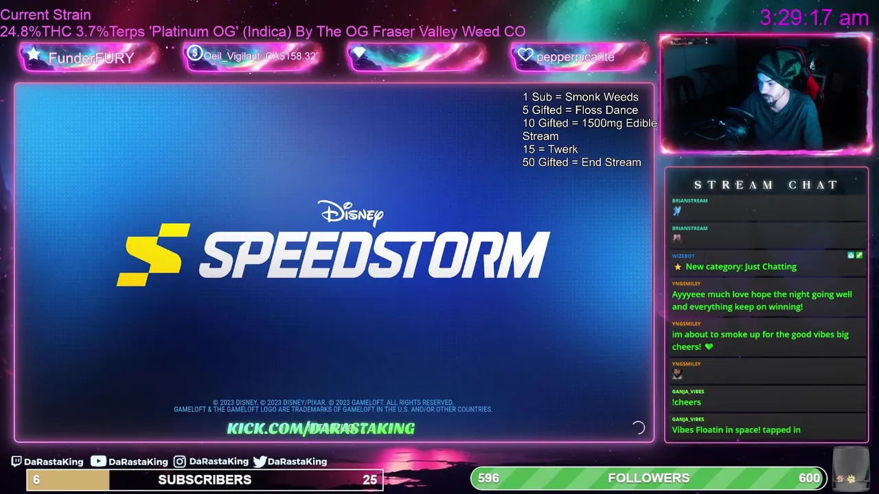879x494 pixels.
Task: Click the follower goal number '600'
Action: click(809, 478)
